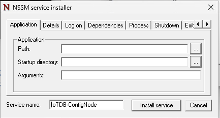Select the Dependencies tab
The image size is (220, 118).
tap(105, 25)
